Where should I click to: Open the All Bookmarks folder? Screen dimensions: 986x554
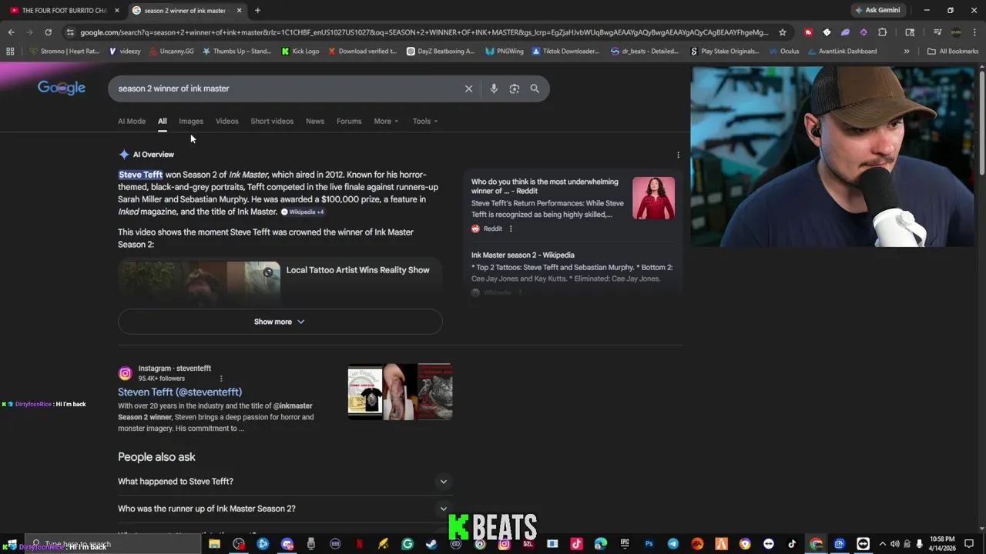tap(953, 52)
